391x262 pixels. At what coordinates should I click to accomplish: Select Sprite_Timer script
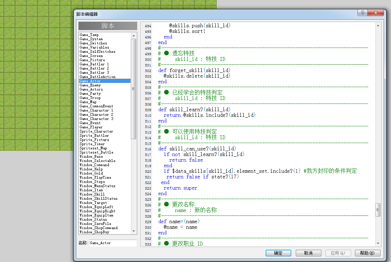coord(105,144)
